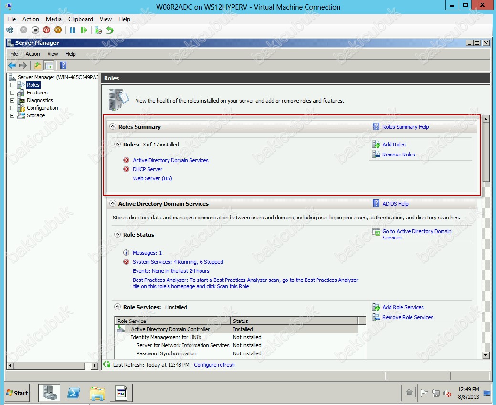Click the Up one level folder icon
Screen dimensions: 496x405
coord(38,65)
